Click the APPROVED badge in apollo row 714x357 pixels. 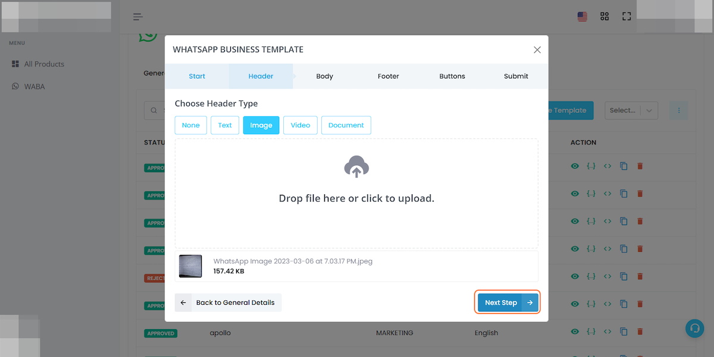point(161,333)
